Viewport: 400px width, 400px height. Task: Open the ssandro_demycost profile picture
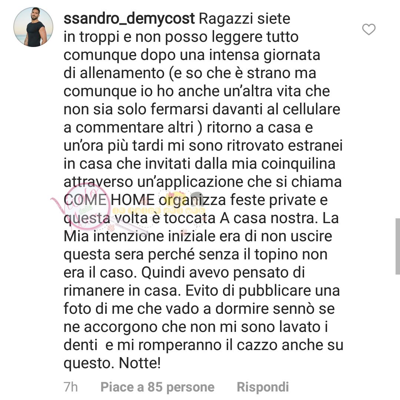click(x=33, y=27)
